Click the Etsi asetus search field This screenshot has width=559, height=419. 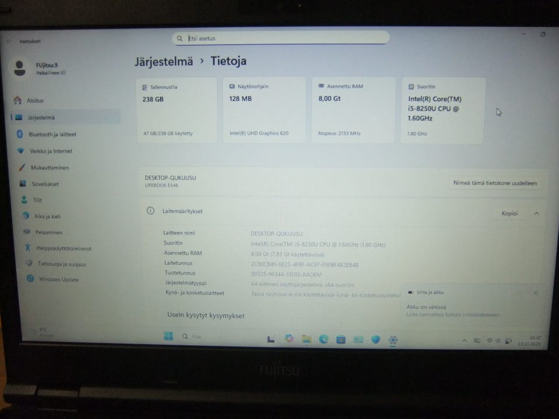tap(281, 38)
